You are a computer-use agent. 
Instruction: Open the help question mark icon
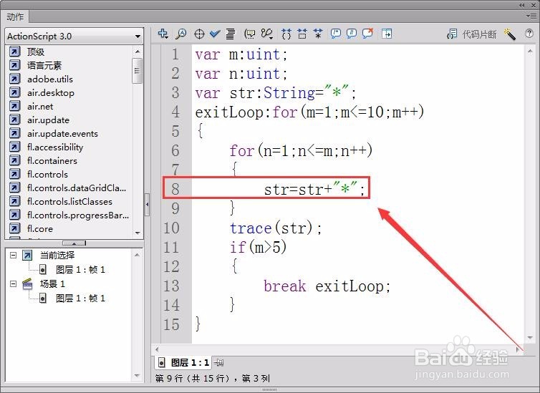(x=529, y=34)
